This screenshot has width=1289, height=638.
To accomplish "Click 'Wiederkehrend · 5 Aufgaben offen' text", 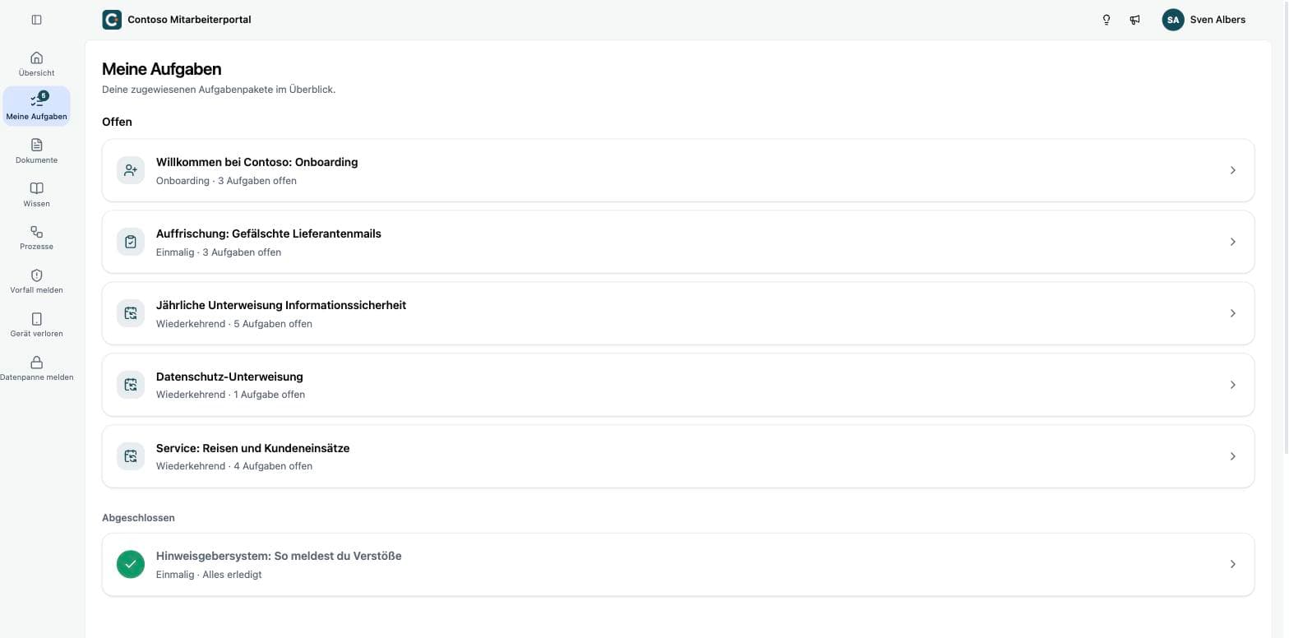I will tap(234, 324).
